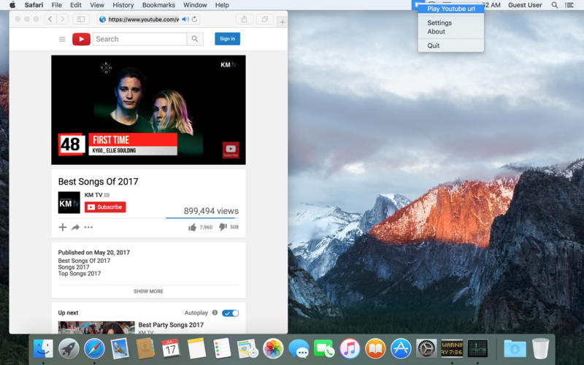Viewport: 584px width, 365px height.
Task: Open the Trash in the Dock
Action: [x=540, y=349]
